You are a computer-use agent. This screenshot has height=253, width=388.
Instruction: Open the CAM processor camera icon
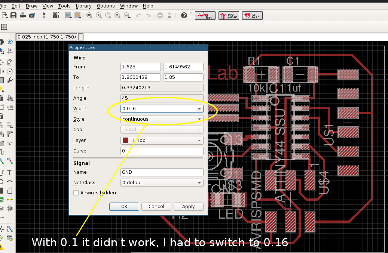(32, 16)
